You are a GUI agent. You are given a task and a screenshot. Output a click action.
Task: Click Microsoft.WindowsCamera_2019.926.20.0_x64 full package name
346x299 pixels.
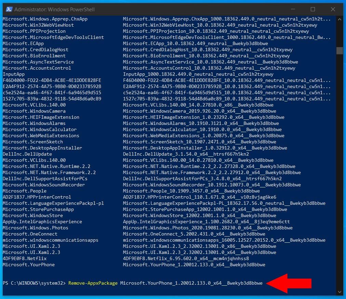pos(199,111)
